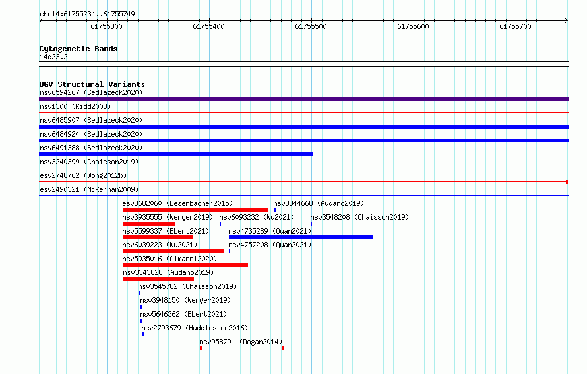This screenshot has width=587, height=374.
Task: Select the red bar under nsv6039223
Action: click(173, 251)
